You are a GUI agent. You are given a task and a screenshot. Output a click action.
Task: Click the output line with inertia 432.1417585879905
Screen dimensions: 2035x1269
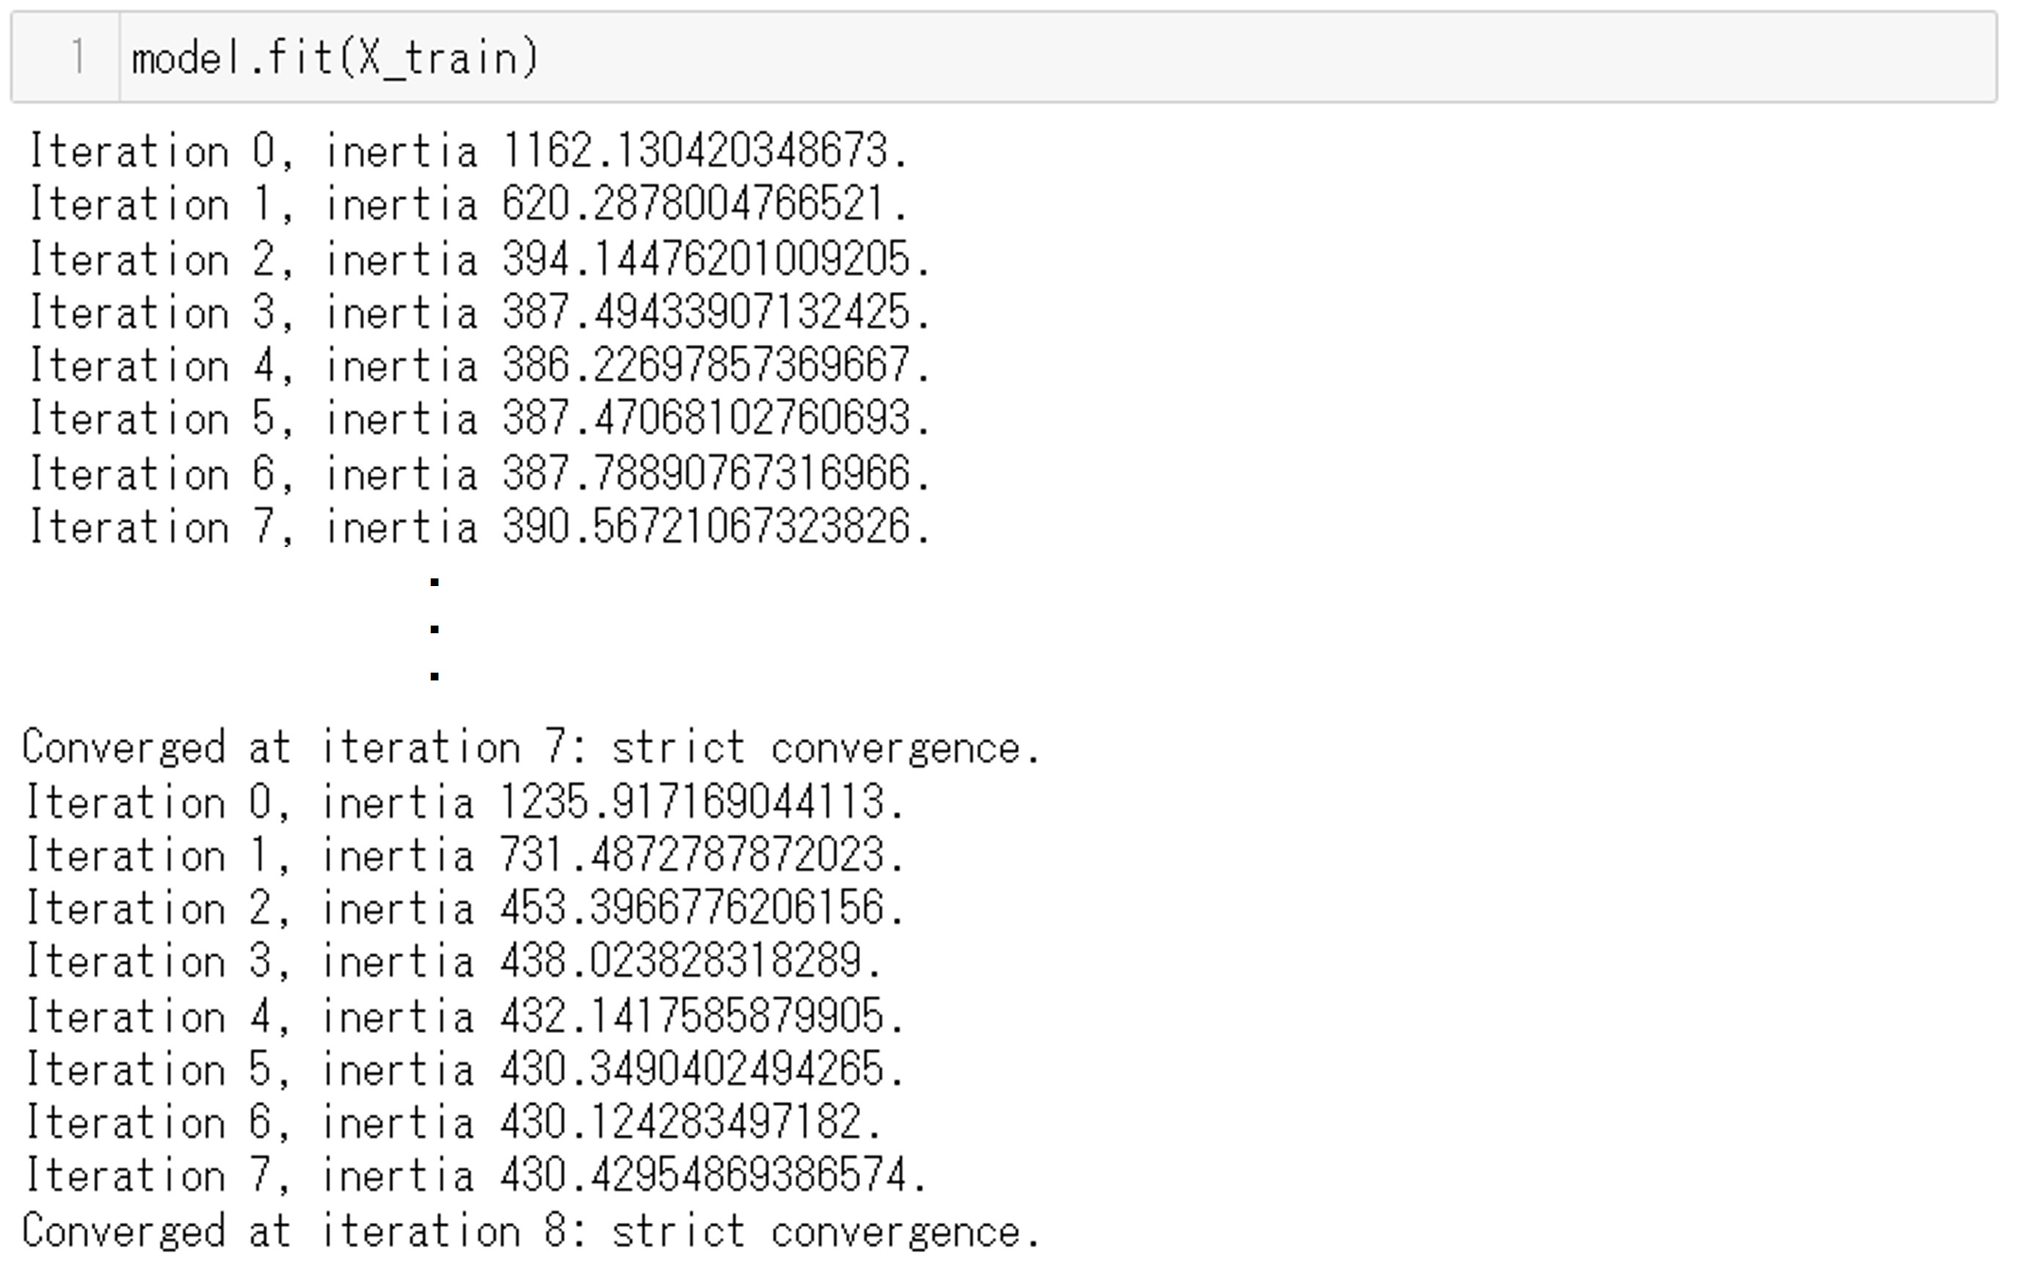tap(465, 1017)
